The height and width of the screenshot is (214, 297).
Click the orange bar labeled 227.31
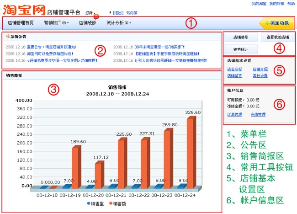145,163
